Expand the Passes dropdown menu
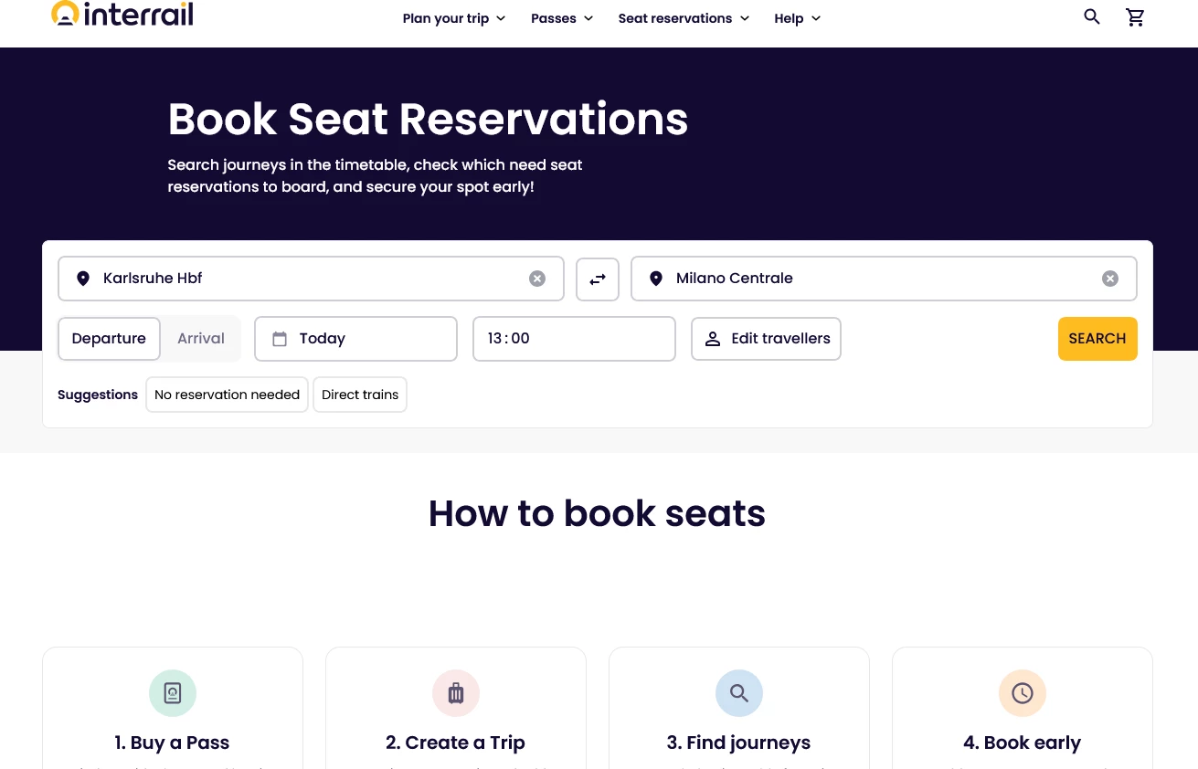 562,18
